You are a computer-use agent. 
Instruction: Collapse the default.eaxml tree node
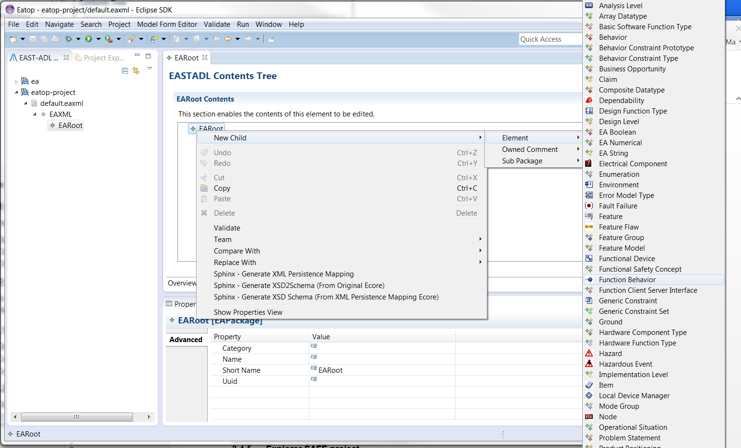(x=25, y=103)
